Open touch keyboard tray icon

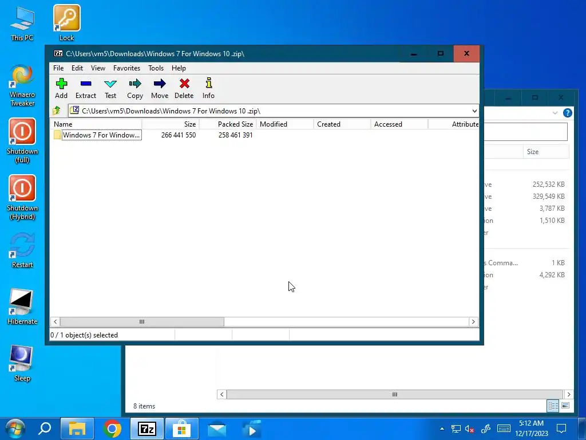tap(504, 429)
